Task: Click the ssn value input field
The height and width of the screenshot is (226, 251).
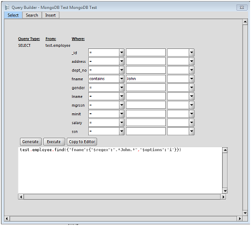Action: click(x=146, y=131)
